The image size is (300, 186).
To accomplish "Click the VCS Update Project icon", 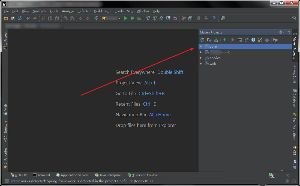I will point(148,18).
